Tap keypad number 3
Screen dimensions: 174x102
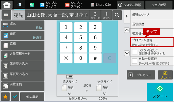pos(95,27)
